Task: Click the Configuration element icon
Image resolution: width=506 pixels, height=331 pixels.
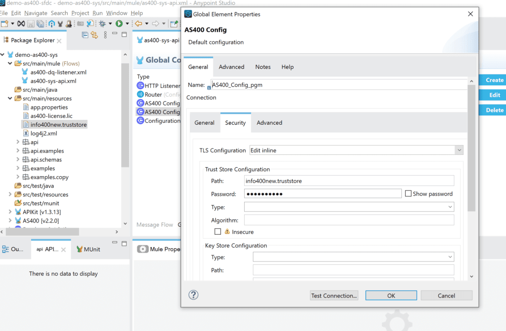Action: tap(140, 120)
